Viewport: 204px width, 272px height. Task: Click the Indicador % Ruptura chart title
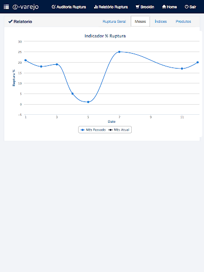[x=105, y=36]
